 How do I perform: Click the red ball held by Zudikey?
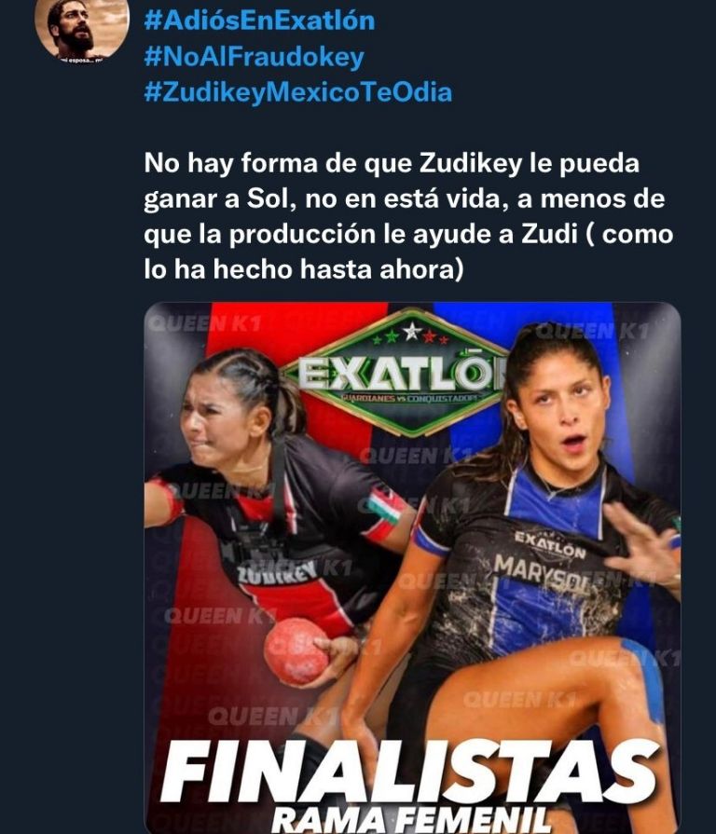[x=296, y=650]
